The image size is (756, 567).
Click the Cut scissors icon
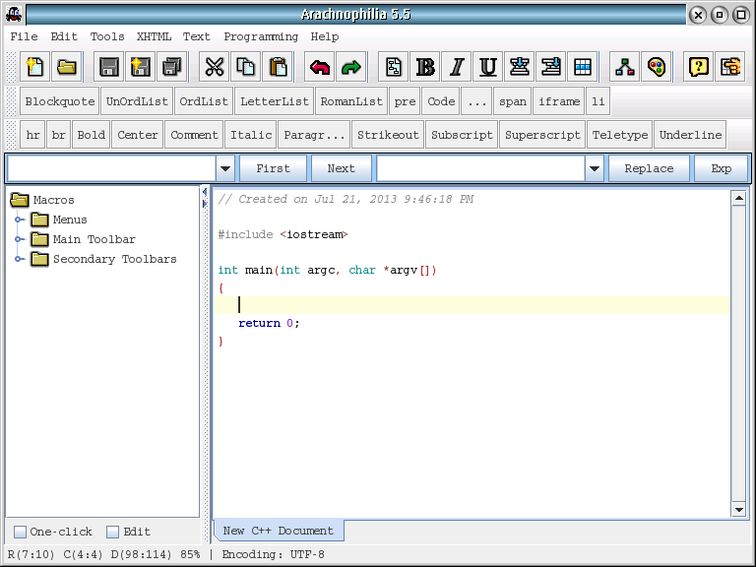tap(214, 67)
